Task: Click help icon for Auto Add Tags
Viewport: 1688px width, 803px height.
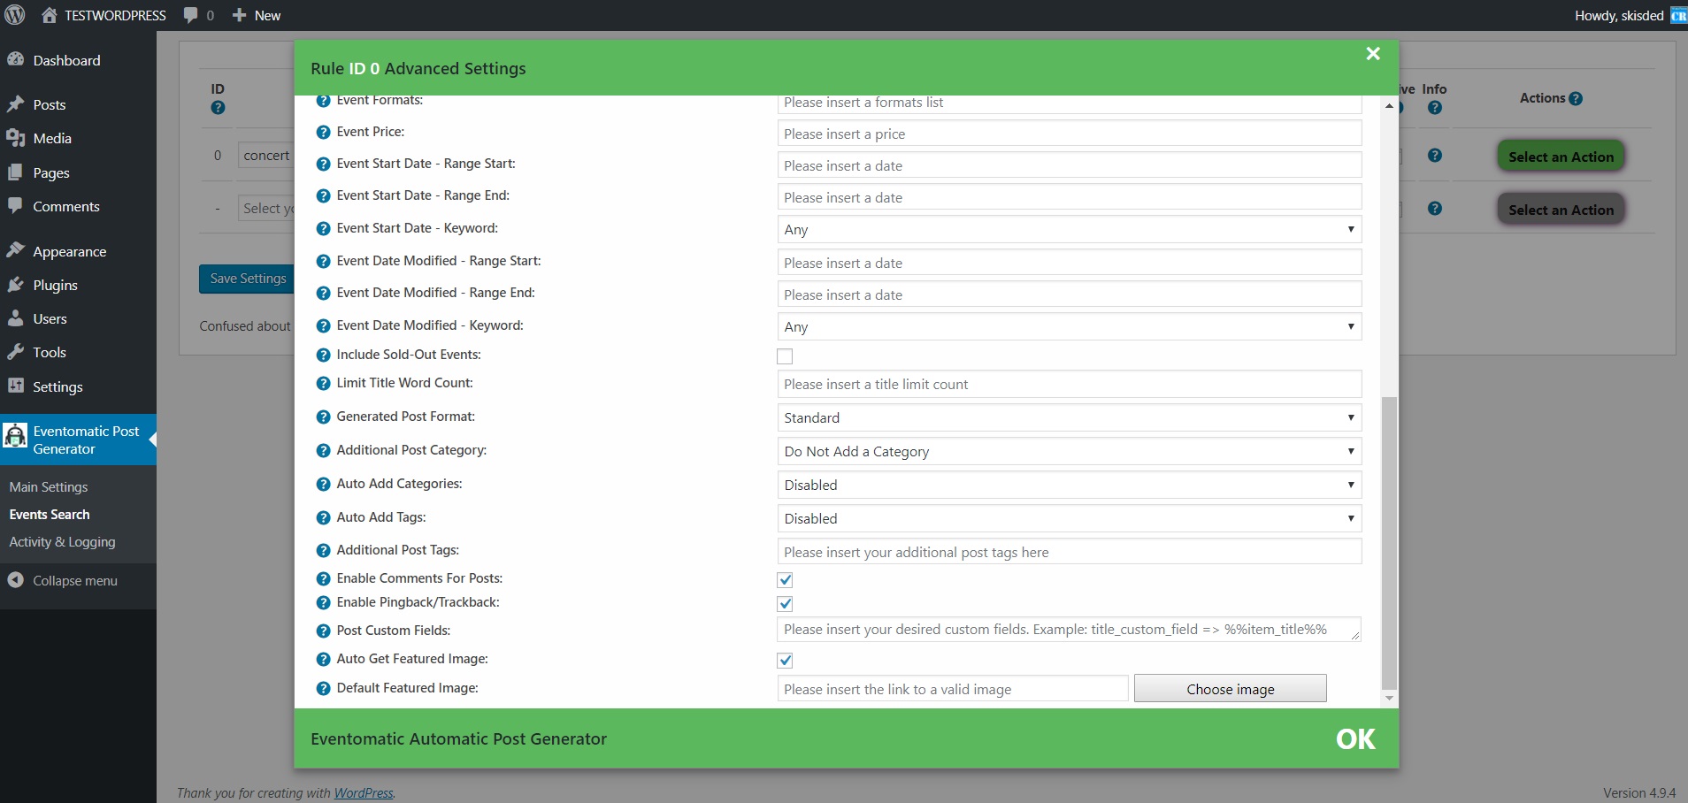Action: [x=323, y=518]
